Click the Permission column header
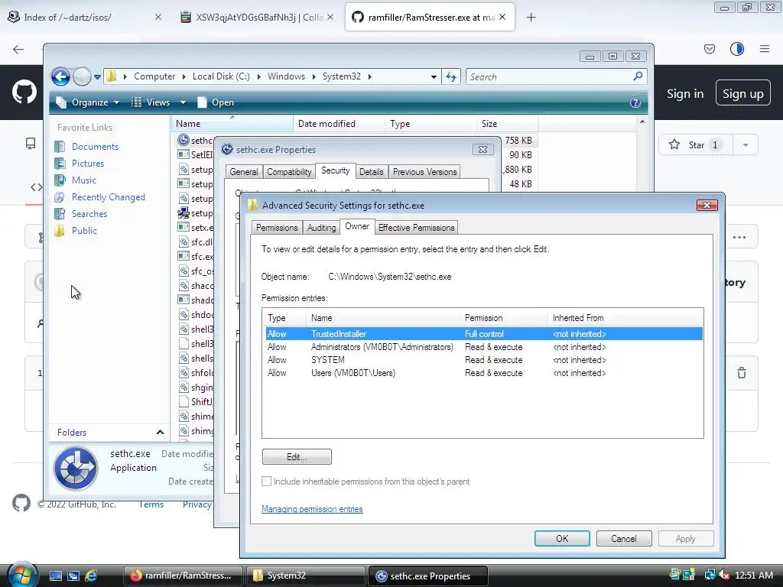 (x=504, y=318)
